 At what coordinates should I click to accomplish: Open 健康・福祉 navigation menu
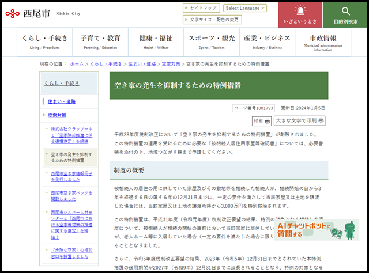(156, 42)
